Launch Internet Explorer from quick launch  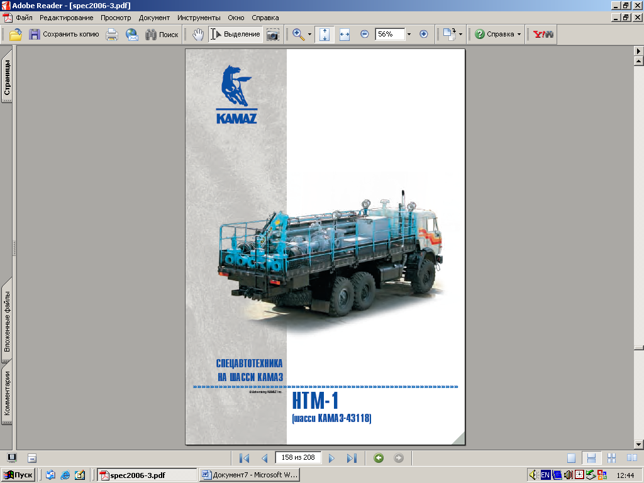click(65, 475)
